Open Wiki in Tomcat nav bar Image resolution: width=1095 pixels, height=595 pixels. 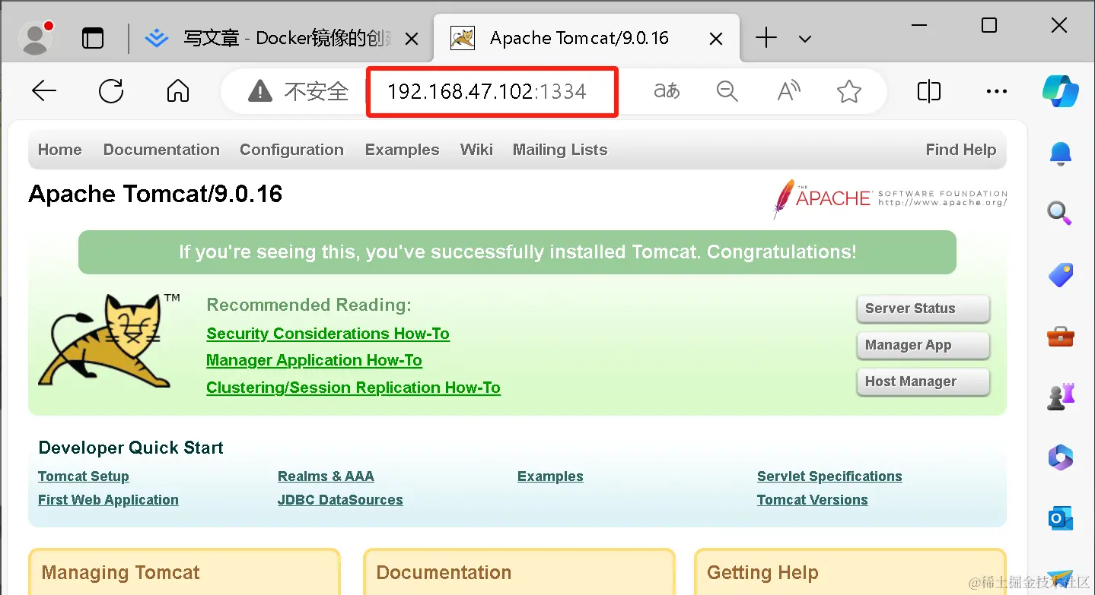click(476, 150)
